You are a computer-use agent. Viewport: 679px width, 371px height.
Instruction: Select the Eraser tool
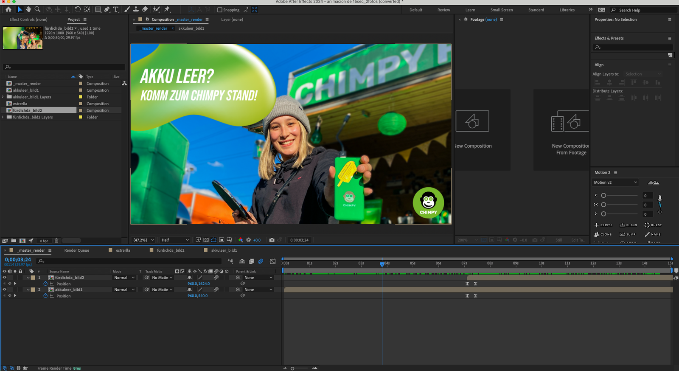145,9
